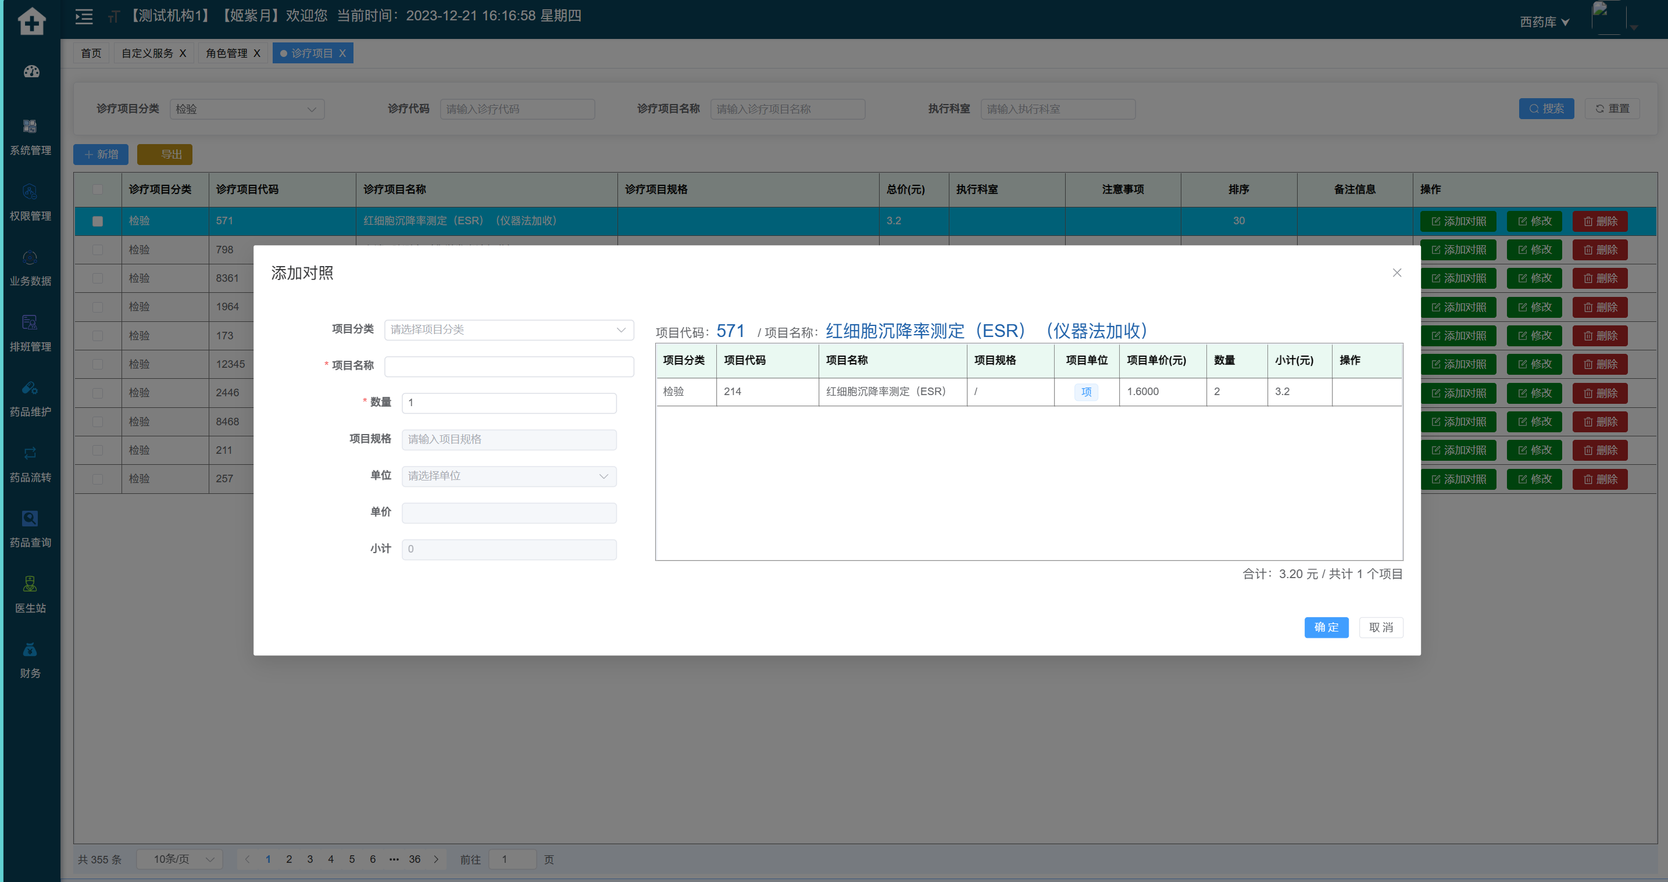
Task: Expand the 项目分类 dropdown in dialog
Action: coord(508,330)
